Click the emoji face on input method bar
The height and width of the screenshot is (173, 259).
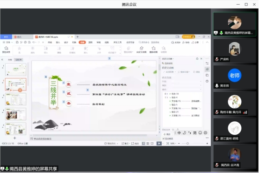coord(200,132)
